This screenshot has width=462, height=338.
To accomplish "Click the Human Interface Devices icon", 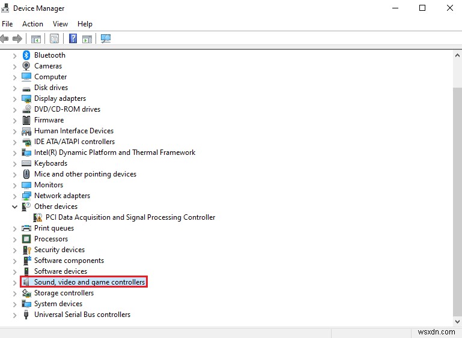I will pyautogui.click(x=26, y=131).
